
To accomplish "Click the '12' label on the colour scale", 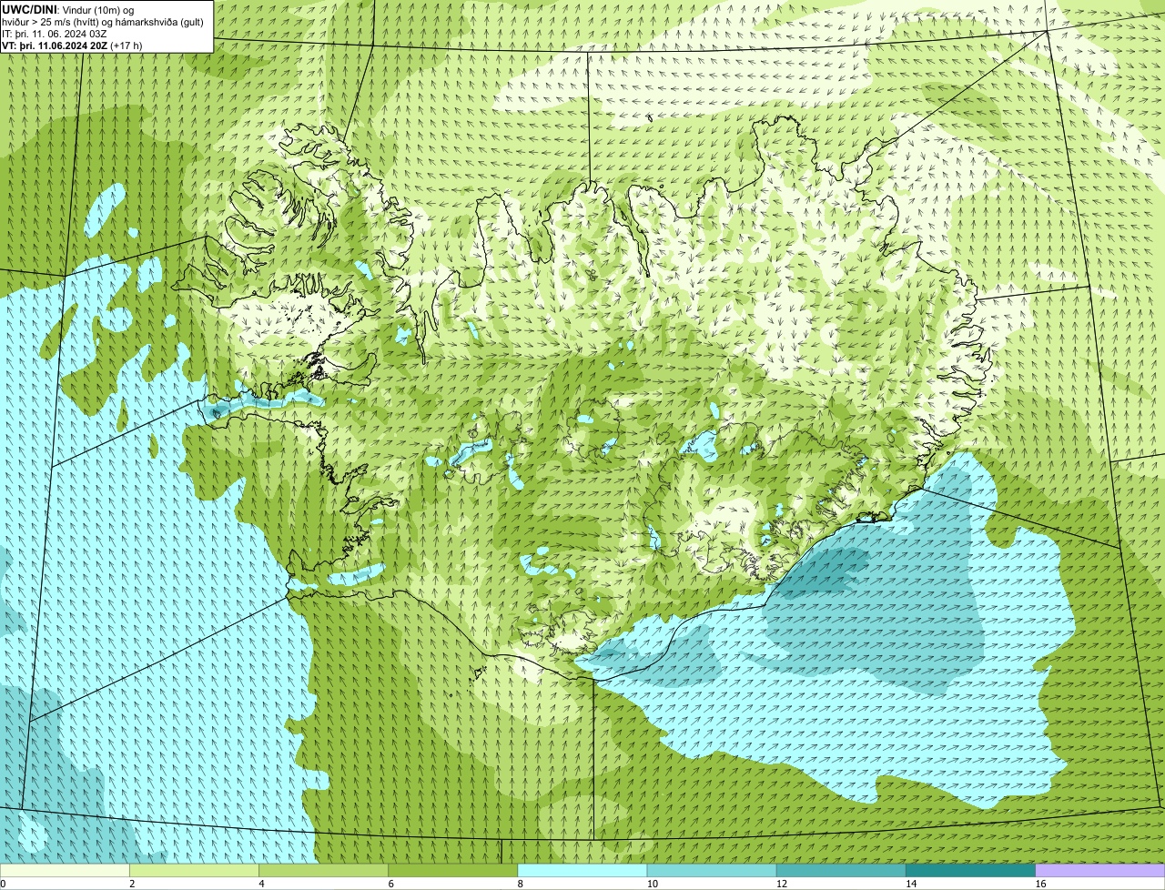I will pyautogui.click(x=781, y=884).
